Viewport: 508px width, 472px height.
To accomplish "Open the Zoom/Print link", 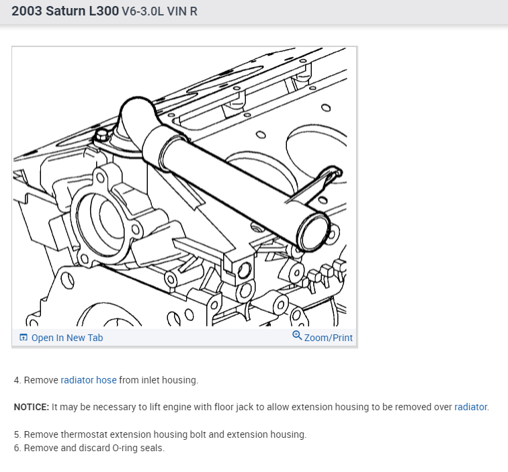I will point(328,338).
